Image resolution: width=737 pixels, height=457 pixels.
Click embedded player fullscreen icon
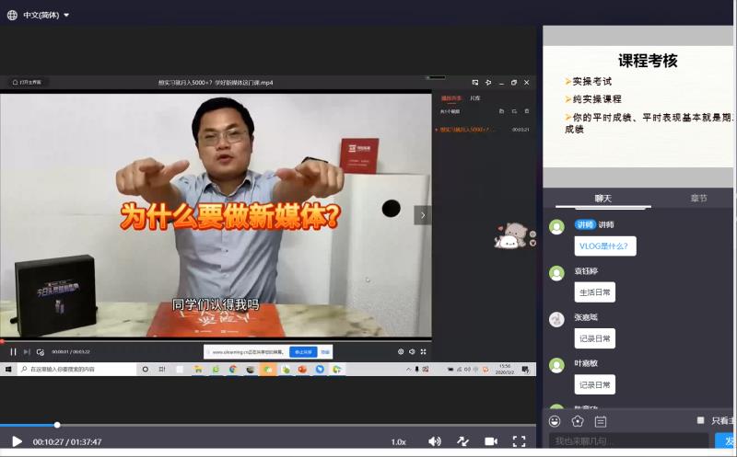tap(423, 351)
